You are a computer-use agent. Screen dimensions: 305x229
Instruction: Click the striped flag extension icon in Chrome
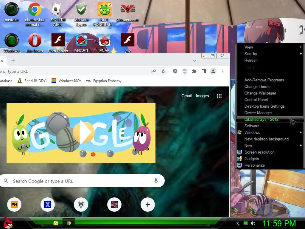coord(185,72)
